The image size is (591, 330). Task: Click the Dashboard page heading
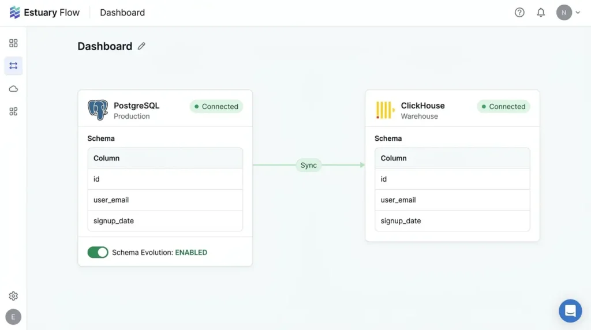[x=105, y=46]
